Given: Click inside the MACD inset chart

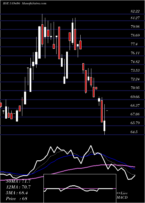Looking at the screenshot, I should click(80, 188).
